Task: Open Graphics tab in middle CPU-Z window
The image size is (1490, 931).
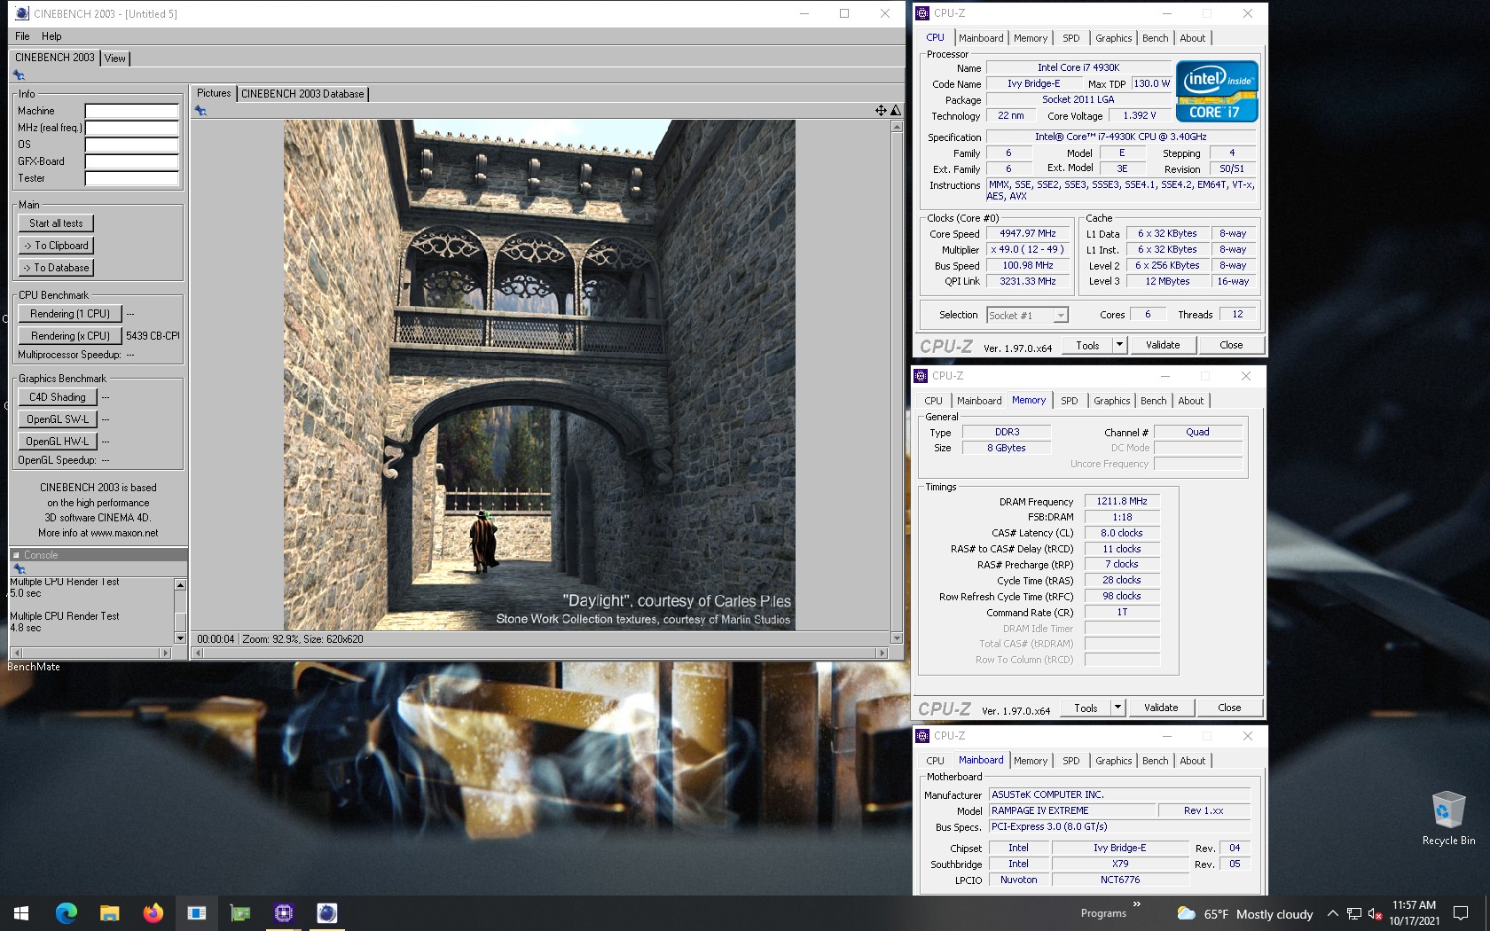Action: 1112,401
